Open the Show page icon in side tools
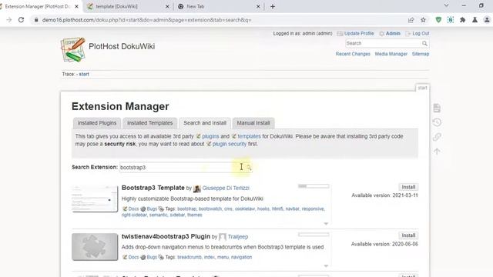 click(437, 108)
